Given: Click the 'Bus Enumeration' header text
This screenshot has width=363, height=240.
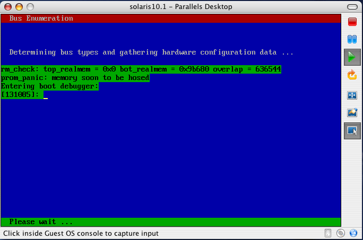Looking at the screenshot, I should (41, 18).
